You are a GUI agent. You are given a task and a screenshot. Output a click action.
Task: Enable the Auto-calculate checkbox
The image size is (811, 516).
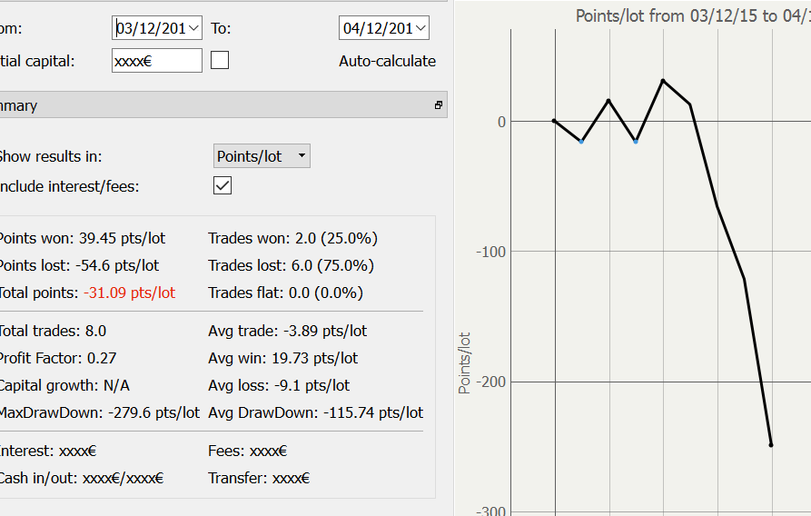pyautogui.click(x=220, y=61)
